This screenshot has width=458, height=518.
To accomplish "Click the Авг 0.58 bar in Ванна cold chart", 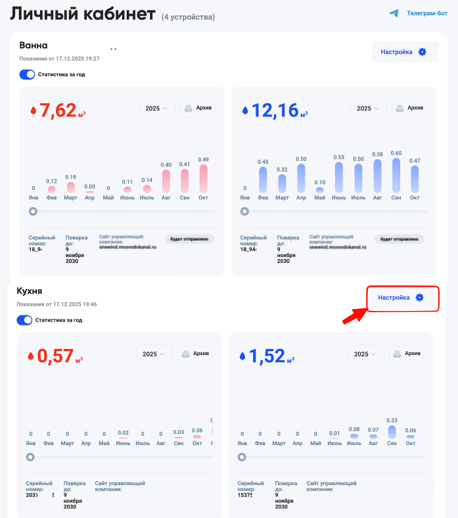I will 377,176.
